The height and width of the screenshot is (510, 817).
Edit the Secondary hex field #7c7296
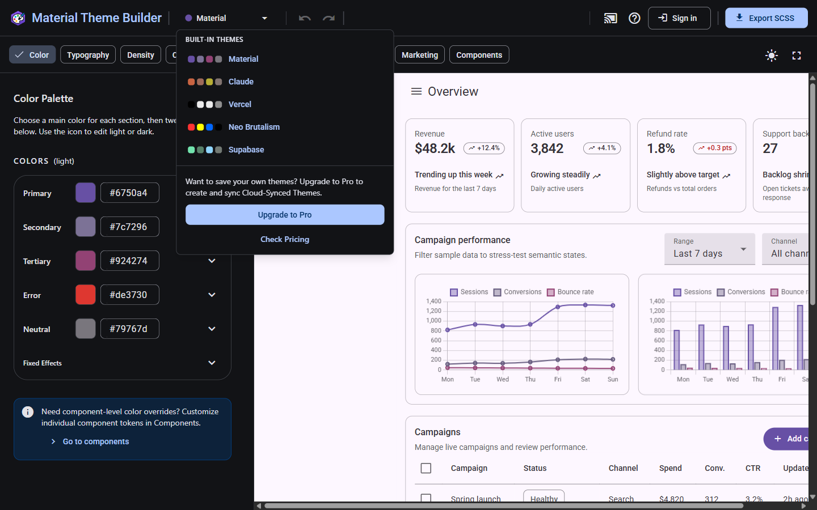(130, 227)
